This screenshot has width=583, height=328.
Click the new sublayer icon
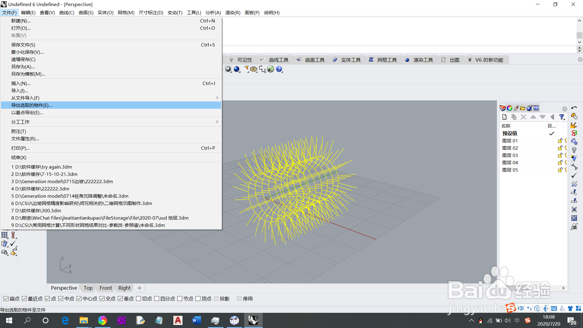(514, 117)
